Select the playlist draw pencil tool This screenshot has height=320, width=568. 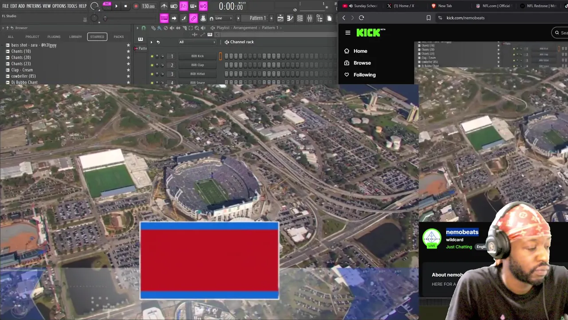coord(154,28)
